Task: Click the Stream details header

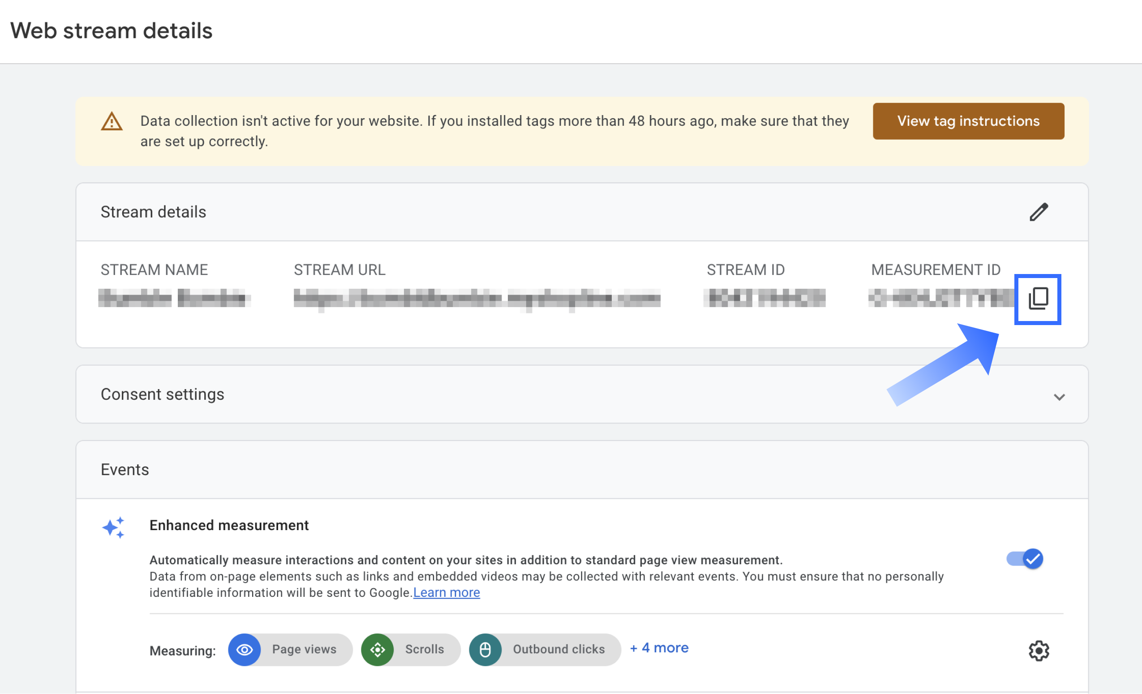Action: click(x=153, y=212)
